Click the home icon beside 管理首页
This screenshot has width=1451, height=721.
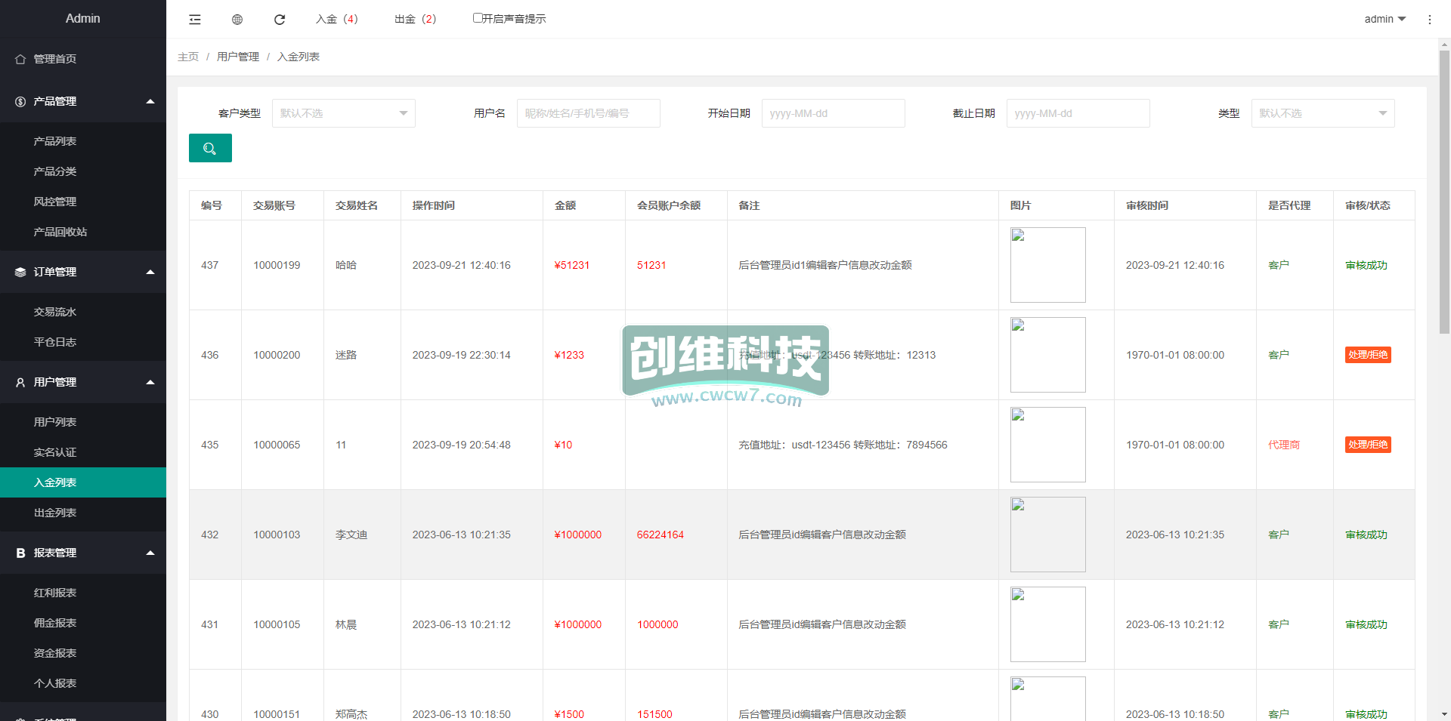20,59
